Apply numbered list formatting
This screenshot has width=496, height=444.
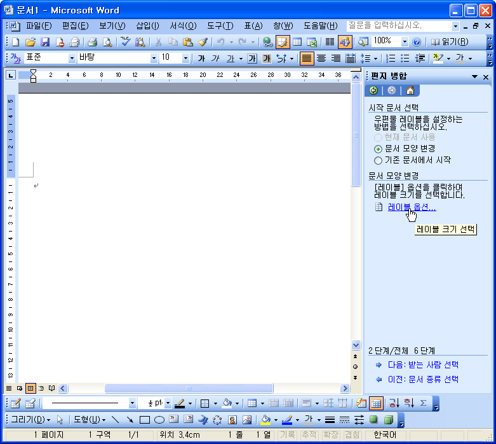tap(391, 59)
